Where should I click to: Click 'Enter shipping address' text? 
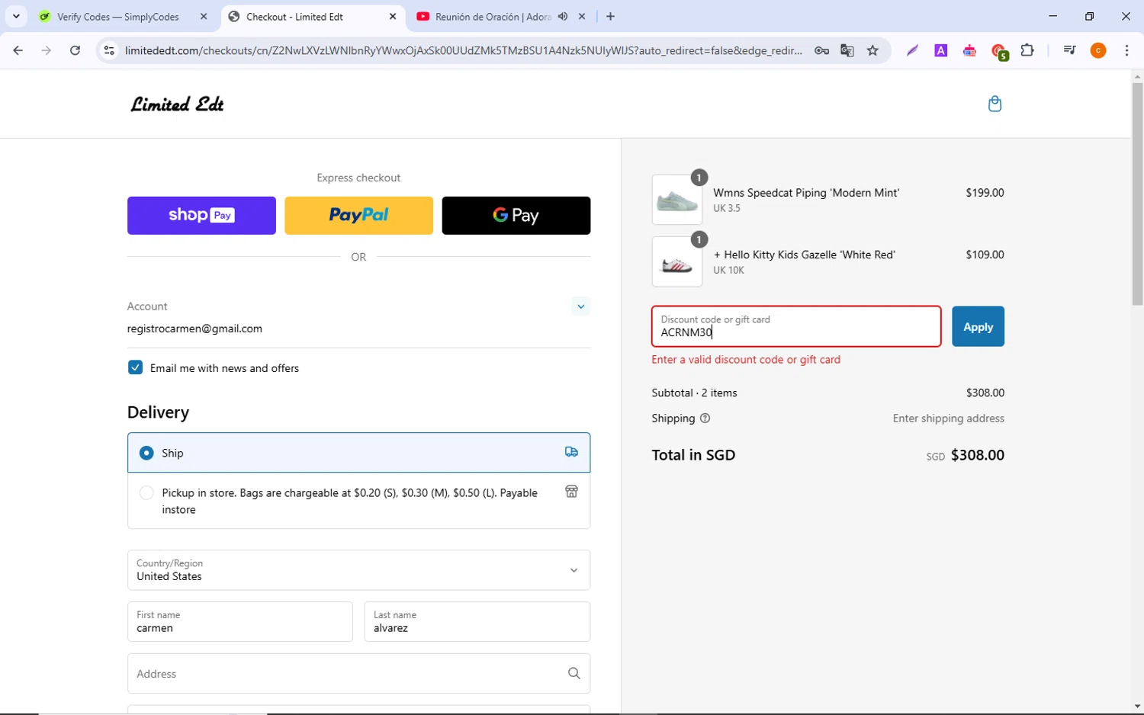click(948, 418)
